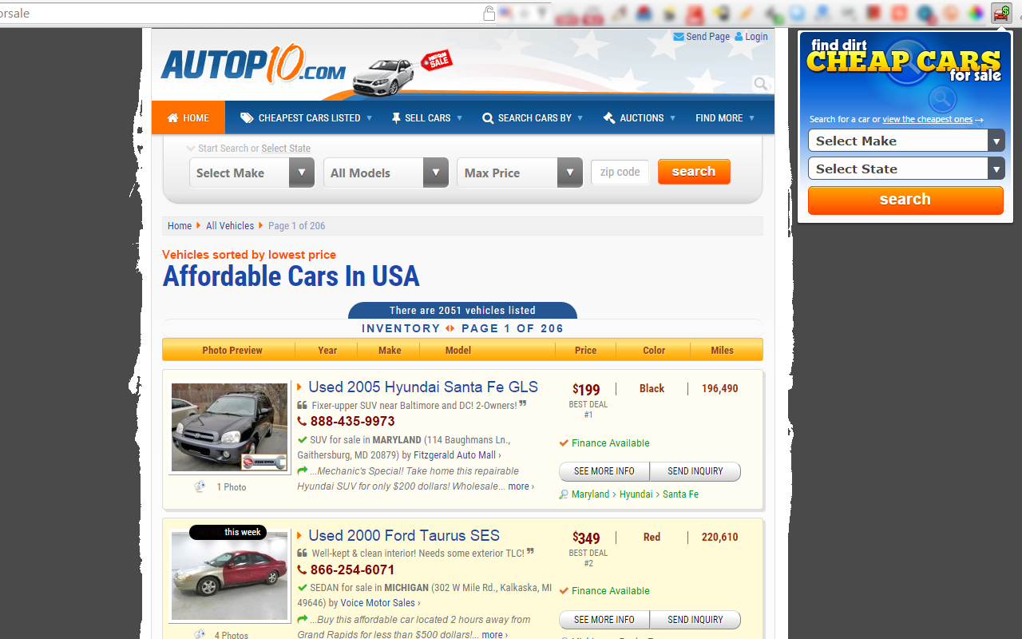Click phone number 866-254-6071

[353, 570]
